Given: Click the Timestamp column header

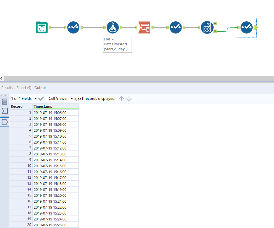Looking at the screenshot, I should tap(55, 106).
